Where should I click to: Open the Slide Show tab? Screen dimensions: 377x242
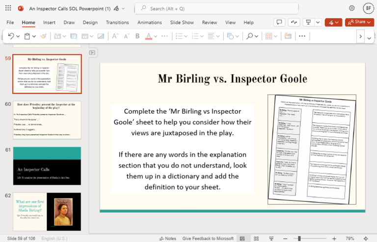pos(182,23)
